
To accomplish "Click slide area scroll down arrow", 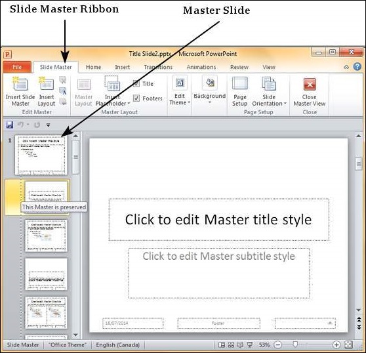I will pos(359,310).
